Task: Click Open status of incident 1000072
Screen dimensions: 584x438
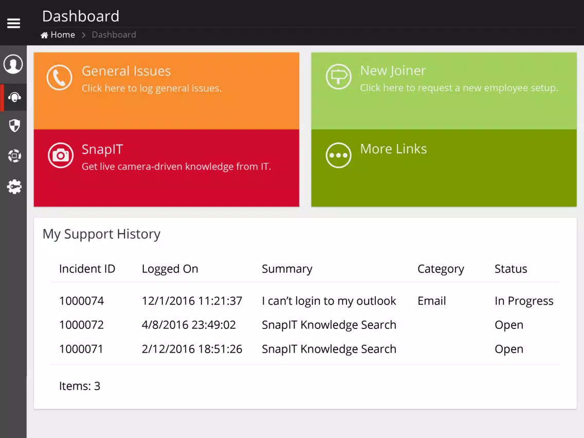Action: pyautogui.click(x=509, y=325)
